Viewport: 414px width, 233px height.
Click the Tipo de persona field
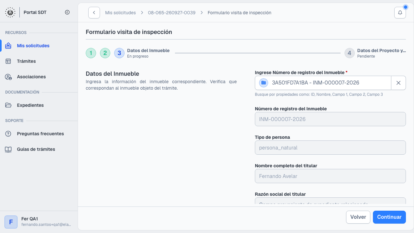pyautogui.click(x=330, y=148)
